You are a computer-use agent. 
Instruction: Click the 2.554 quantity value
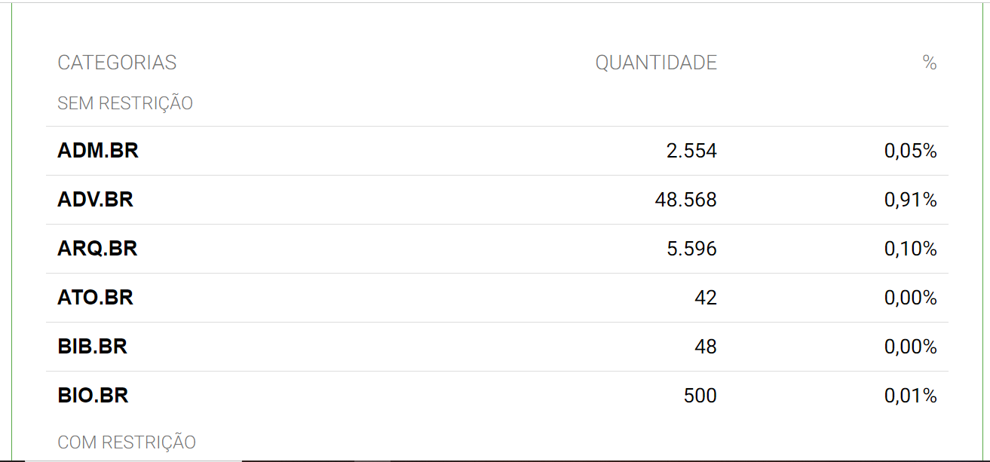click(691, 151)
